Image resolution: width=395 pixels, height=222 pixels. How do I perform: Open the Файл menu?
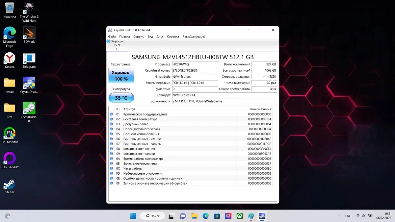point(112,37)
